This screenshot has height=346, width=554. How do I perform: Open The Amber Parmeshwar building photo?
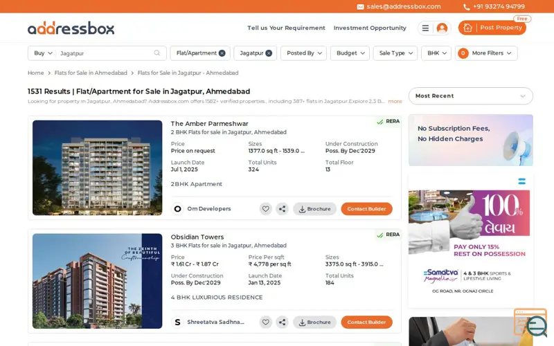(x=97, y=167)
